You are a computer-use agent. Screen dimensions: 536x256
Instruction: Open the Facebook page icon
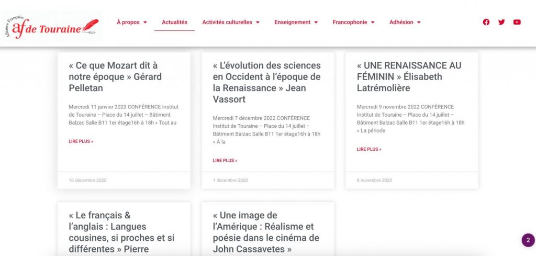(x=486, y=22)
